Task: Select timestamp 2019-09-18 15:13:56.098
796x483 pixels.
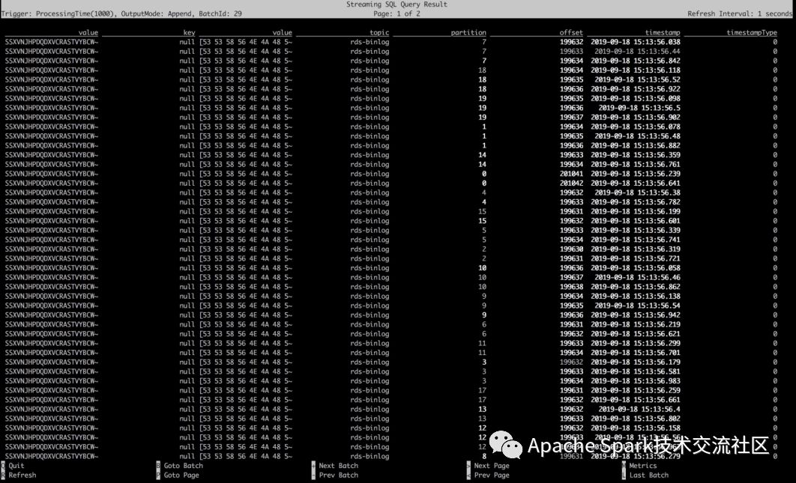Action: pos(636,98)
